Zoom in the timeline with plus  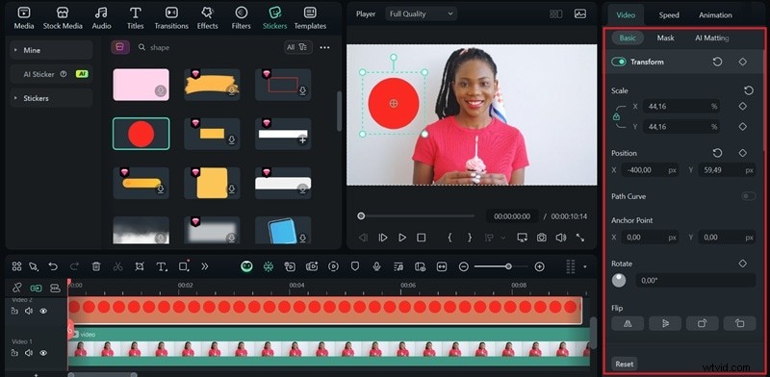click(x=539, y=266)
